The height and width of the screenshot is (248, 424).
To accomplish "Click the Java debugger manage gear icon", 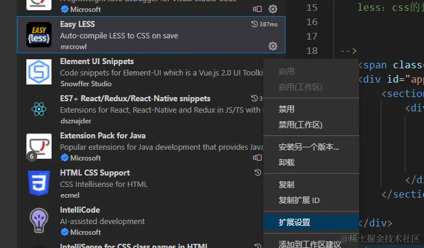I will click(272, 9).
